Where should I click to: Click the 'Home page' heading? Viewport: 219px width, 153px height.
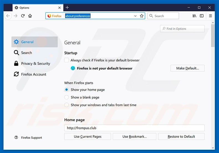75,120
